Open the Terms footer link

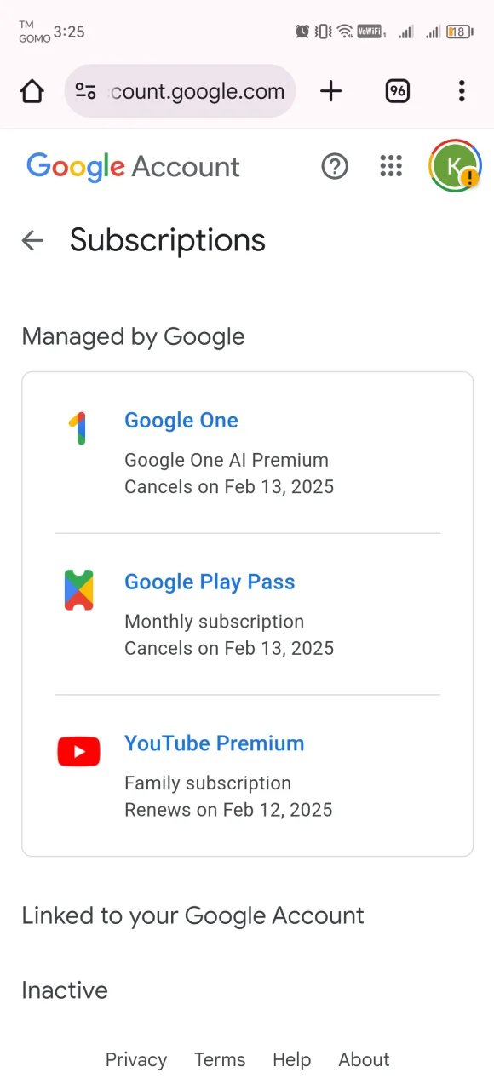tap(220, 1060)
